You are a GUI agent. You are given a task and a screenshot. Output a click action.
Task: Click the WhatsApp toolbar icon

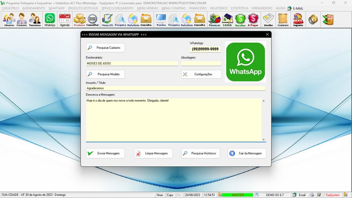coord(50,20)
